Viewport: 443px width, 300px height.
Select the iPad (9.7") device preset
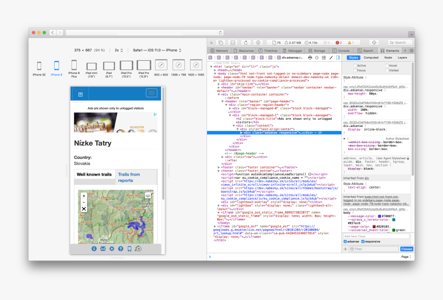[109, 69]
